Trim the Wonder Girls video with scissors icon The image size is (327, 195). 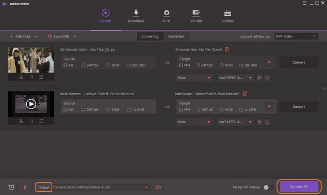pos(21,77)
